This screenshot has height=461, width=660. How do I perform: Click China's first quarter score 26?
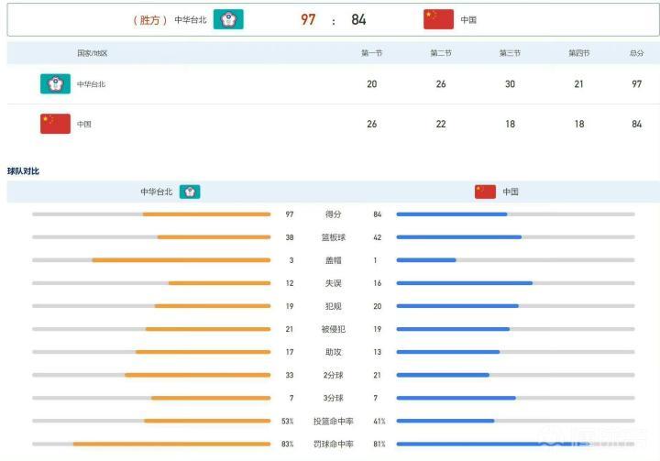(371, 124)
